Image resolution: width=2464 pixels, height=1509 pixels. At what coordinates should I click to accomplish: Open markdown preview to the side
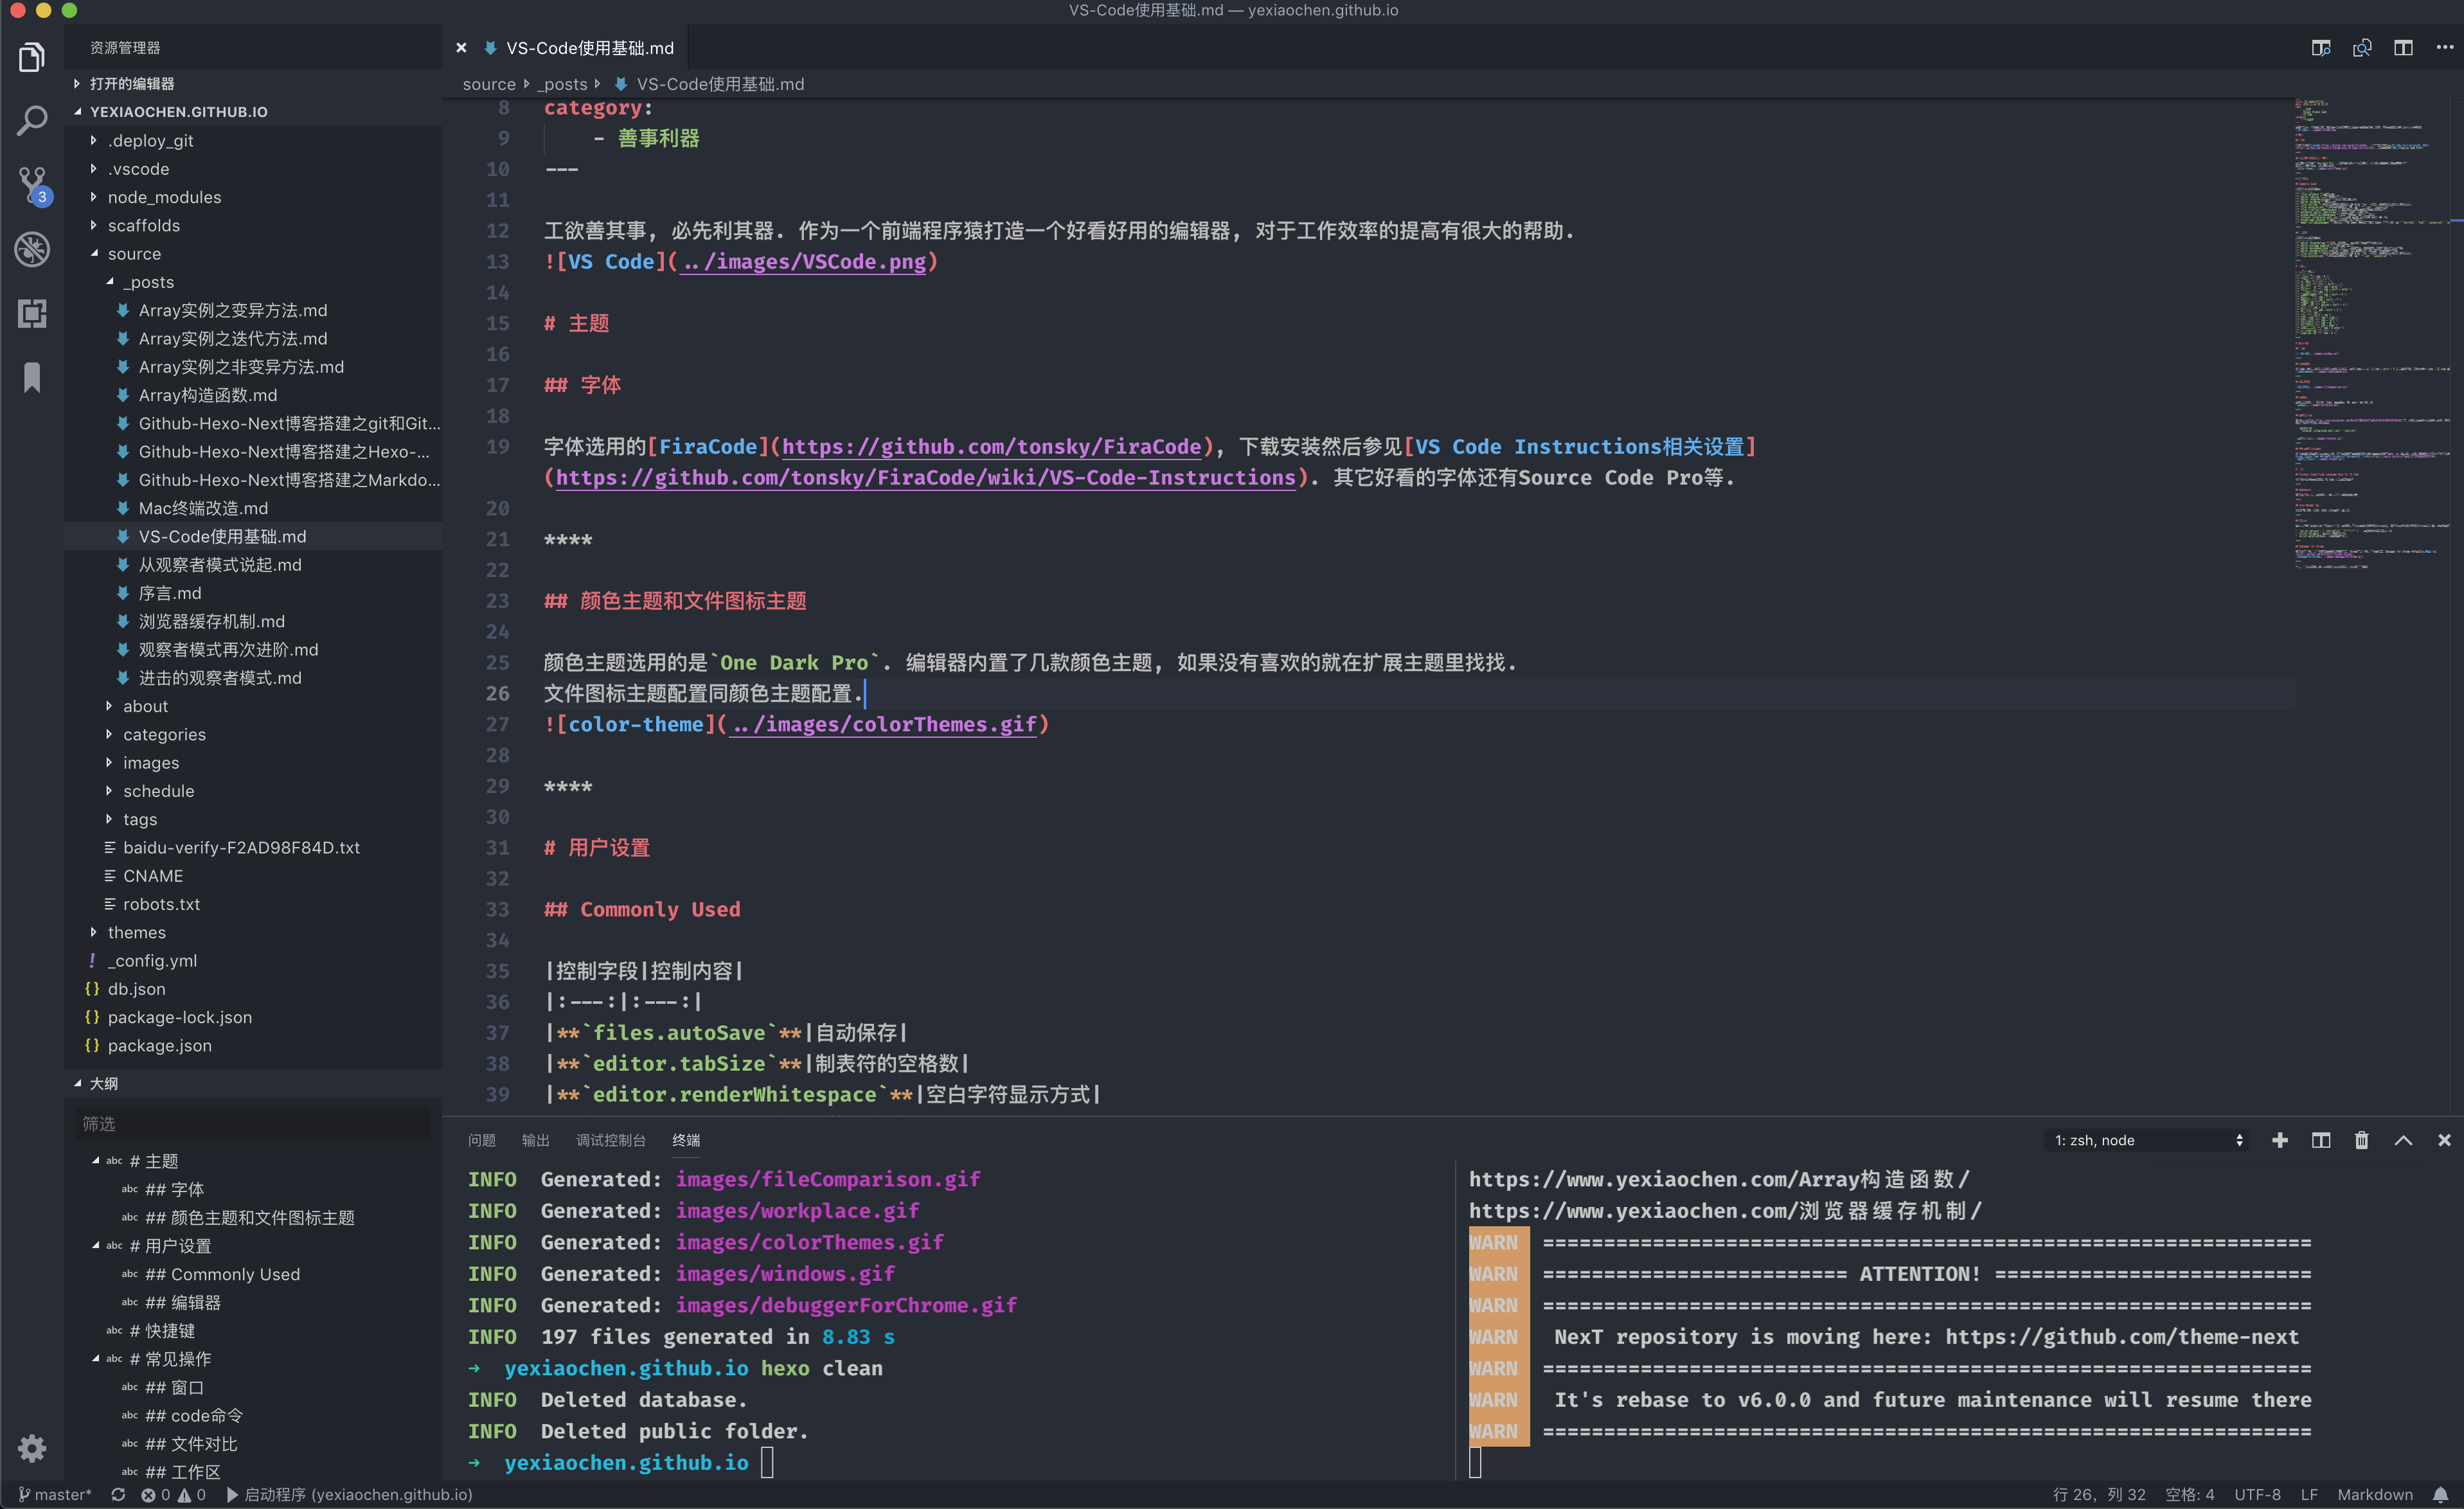coord(2321,48)
